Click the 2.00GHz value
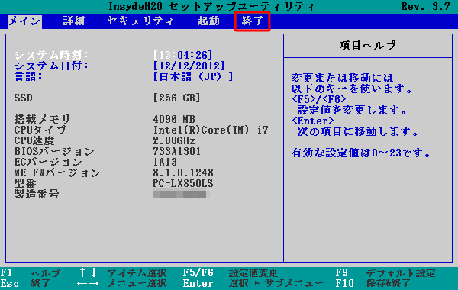458x290 pixels. pyautogui.click(x=174, y=140)
